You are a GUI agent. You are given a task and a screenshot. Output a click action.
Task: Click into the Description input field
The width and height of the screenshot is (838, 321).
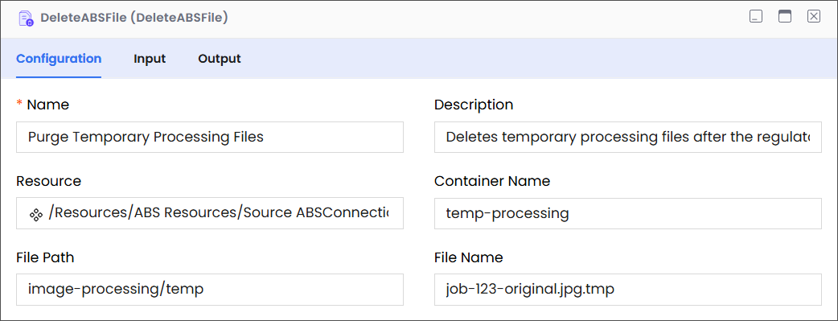[x=628, y=138]
